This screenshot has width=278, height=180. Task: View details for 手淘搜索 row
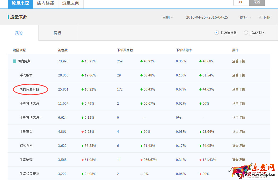pos(238,75)
